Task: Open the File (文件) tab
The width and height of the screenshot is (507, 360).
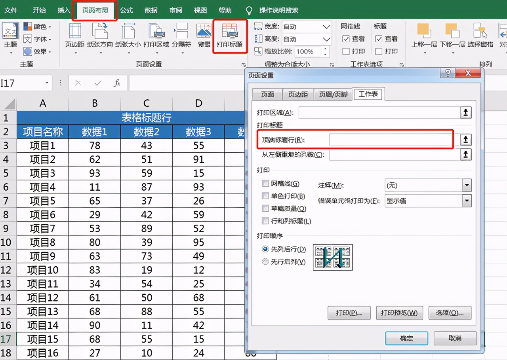Action: point(11,10)
